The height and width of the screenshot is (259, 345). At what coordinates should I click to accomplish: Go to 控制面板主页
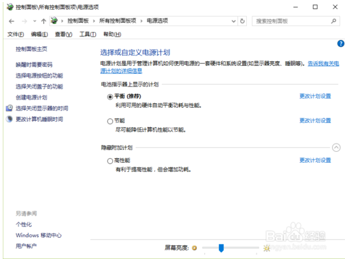(32, 49)
